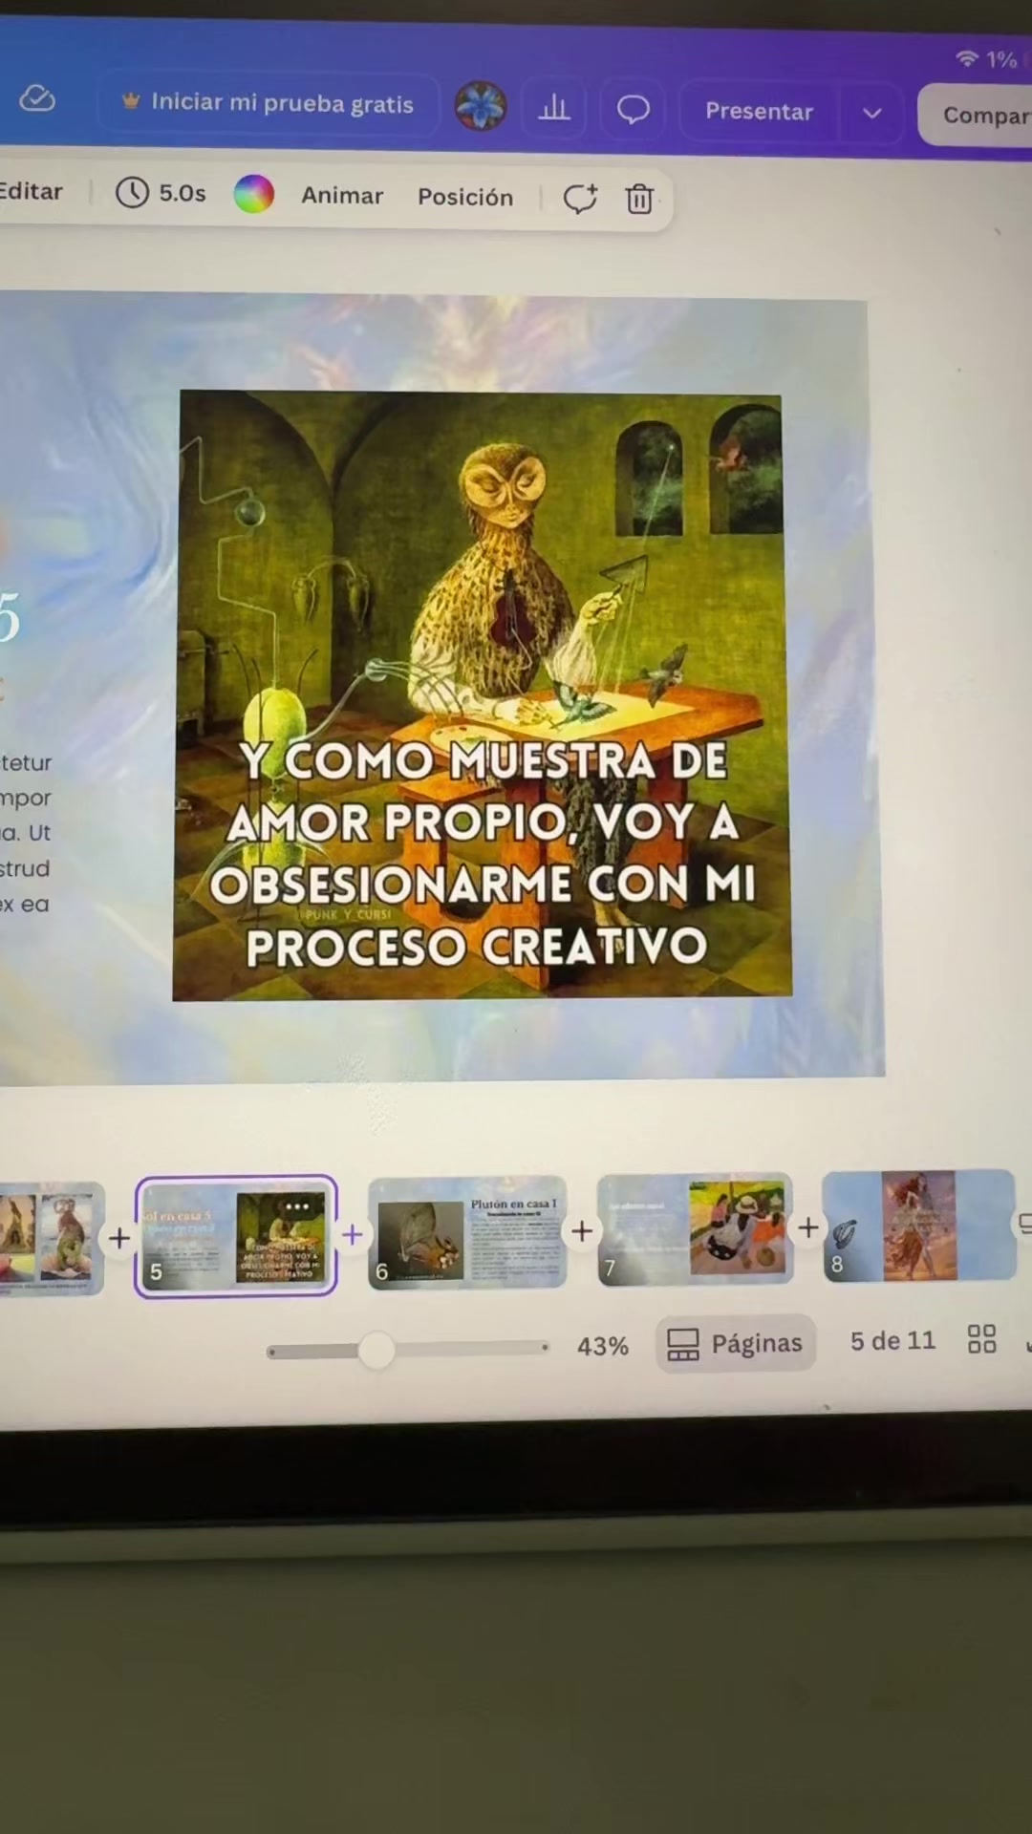Click the zoom slider handle
1032x1834 pixels.
click(x=376, y=1350)
